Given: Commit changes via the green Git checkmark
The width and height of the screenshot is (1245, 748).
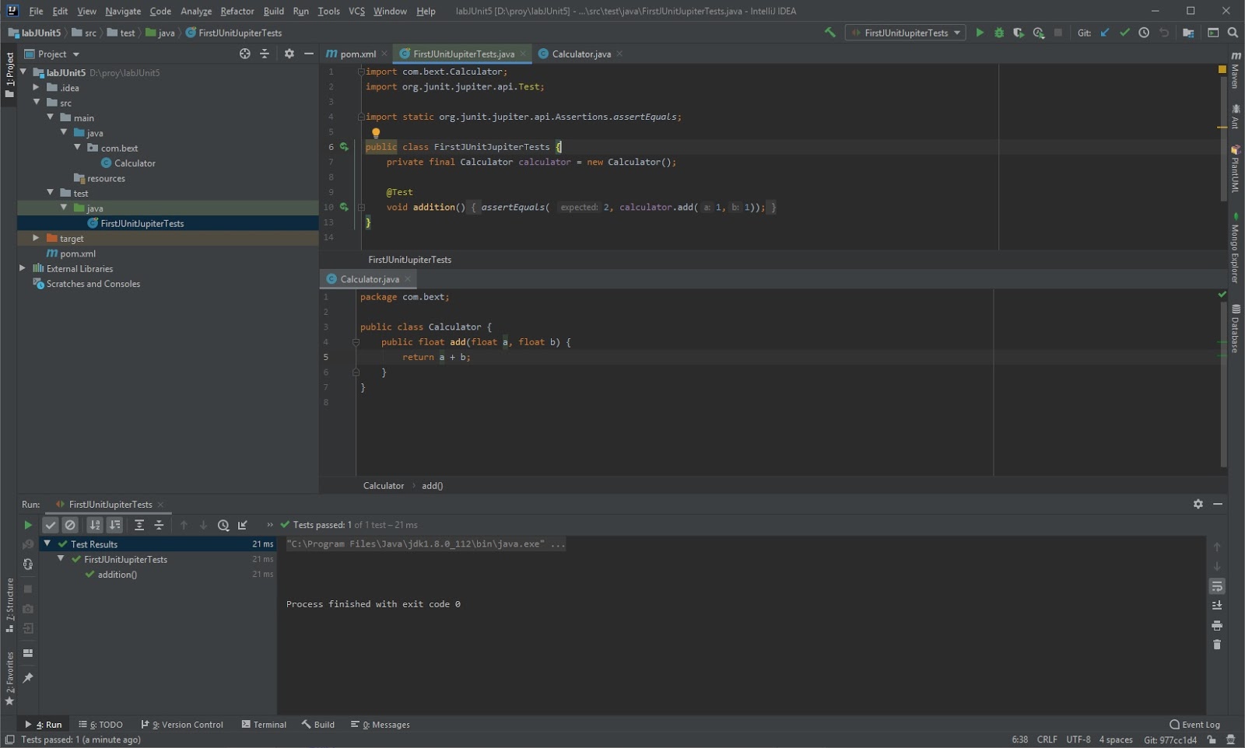Looking at the screenshot, I should point(1125,33).
